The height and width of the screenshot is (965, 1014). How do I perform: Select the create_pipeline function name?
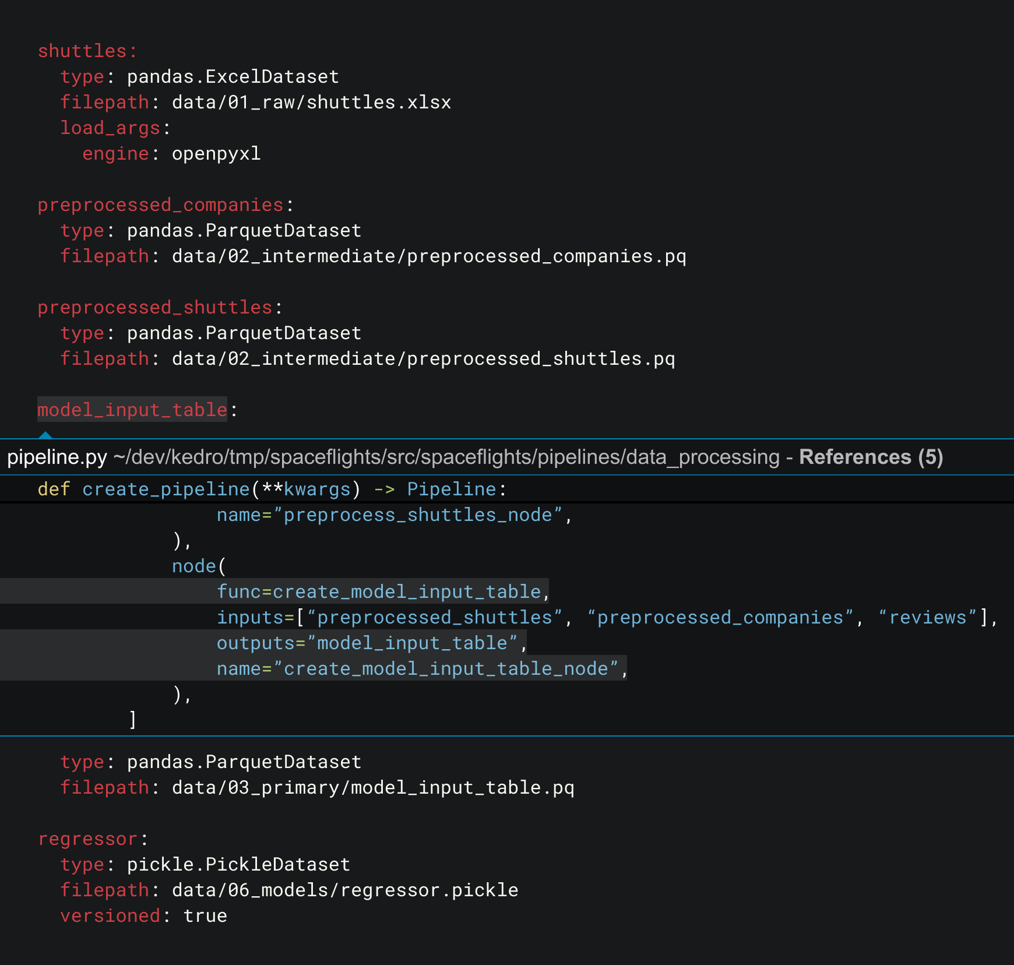coord(167,489)
